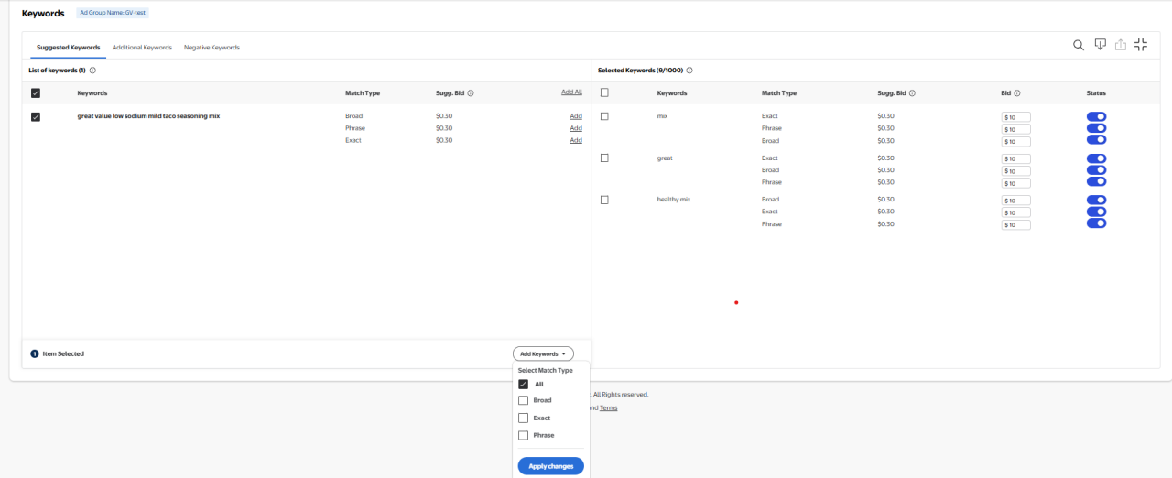Click info icon beside List of keywords

[93, 71]
